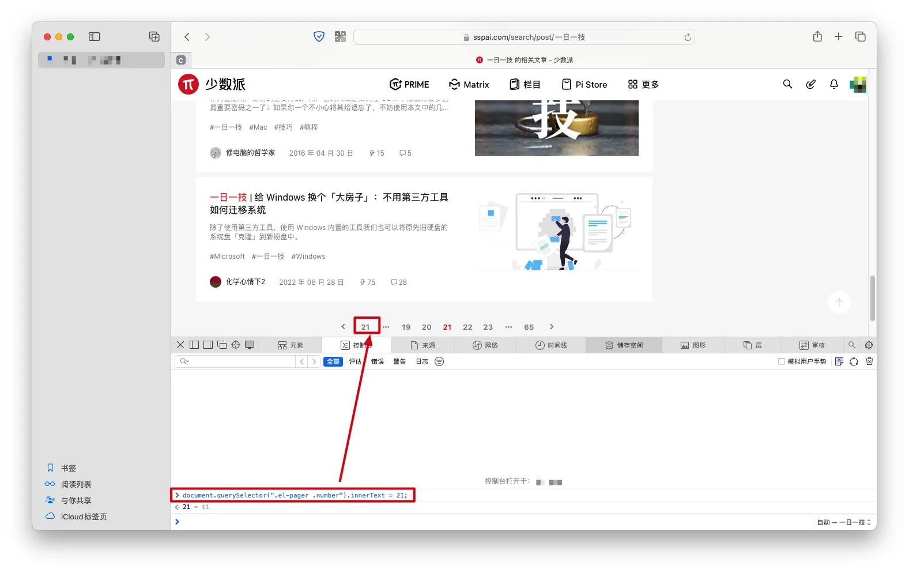Click the Safari address bar
This screenshot has width=909, height=573.
(x=524, y=37)
